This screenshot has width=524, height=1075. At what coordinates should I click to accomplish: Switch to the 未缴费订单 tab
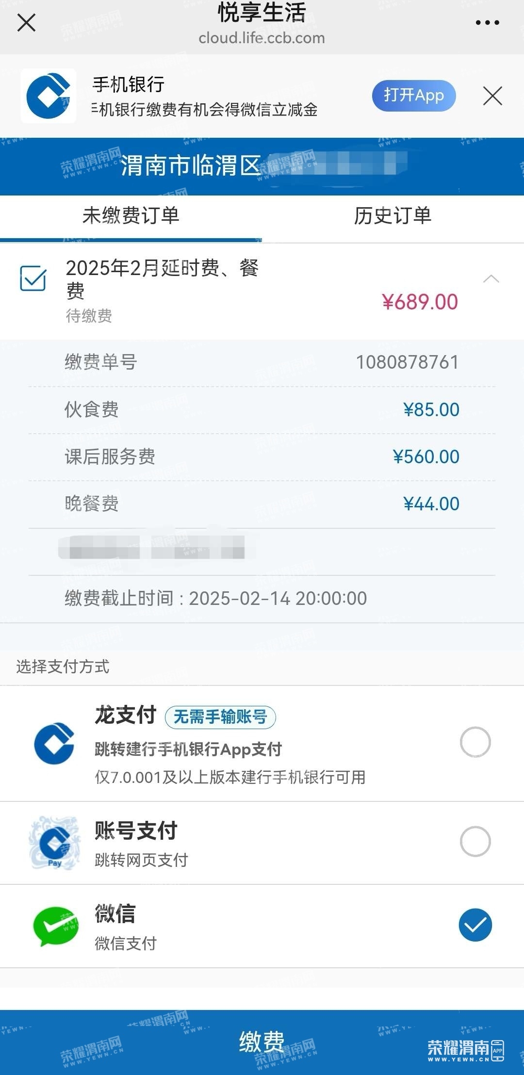coord(131,215)
